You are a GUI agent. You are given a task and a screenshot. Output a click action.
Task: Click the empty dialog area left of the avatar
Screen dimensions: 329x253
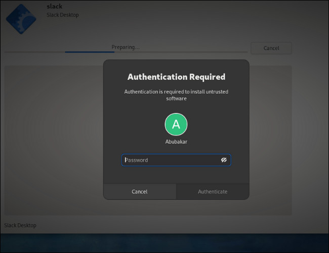pos(132,124)
